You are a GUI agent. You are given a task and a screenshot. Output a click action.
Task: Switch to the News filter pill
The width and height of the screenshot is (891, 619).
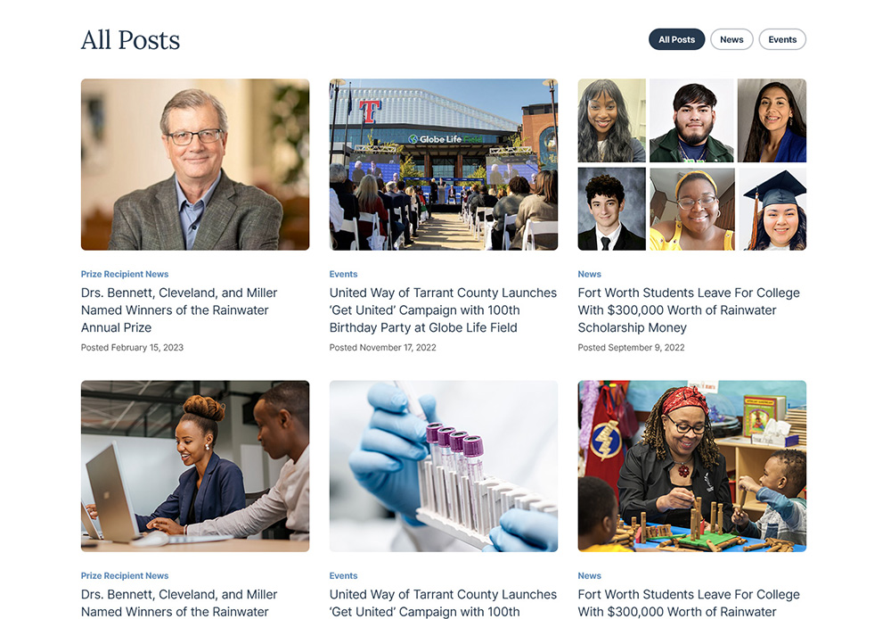732,39
